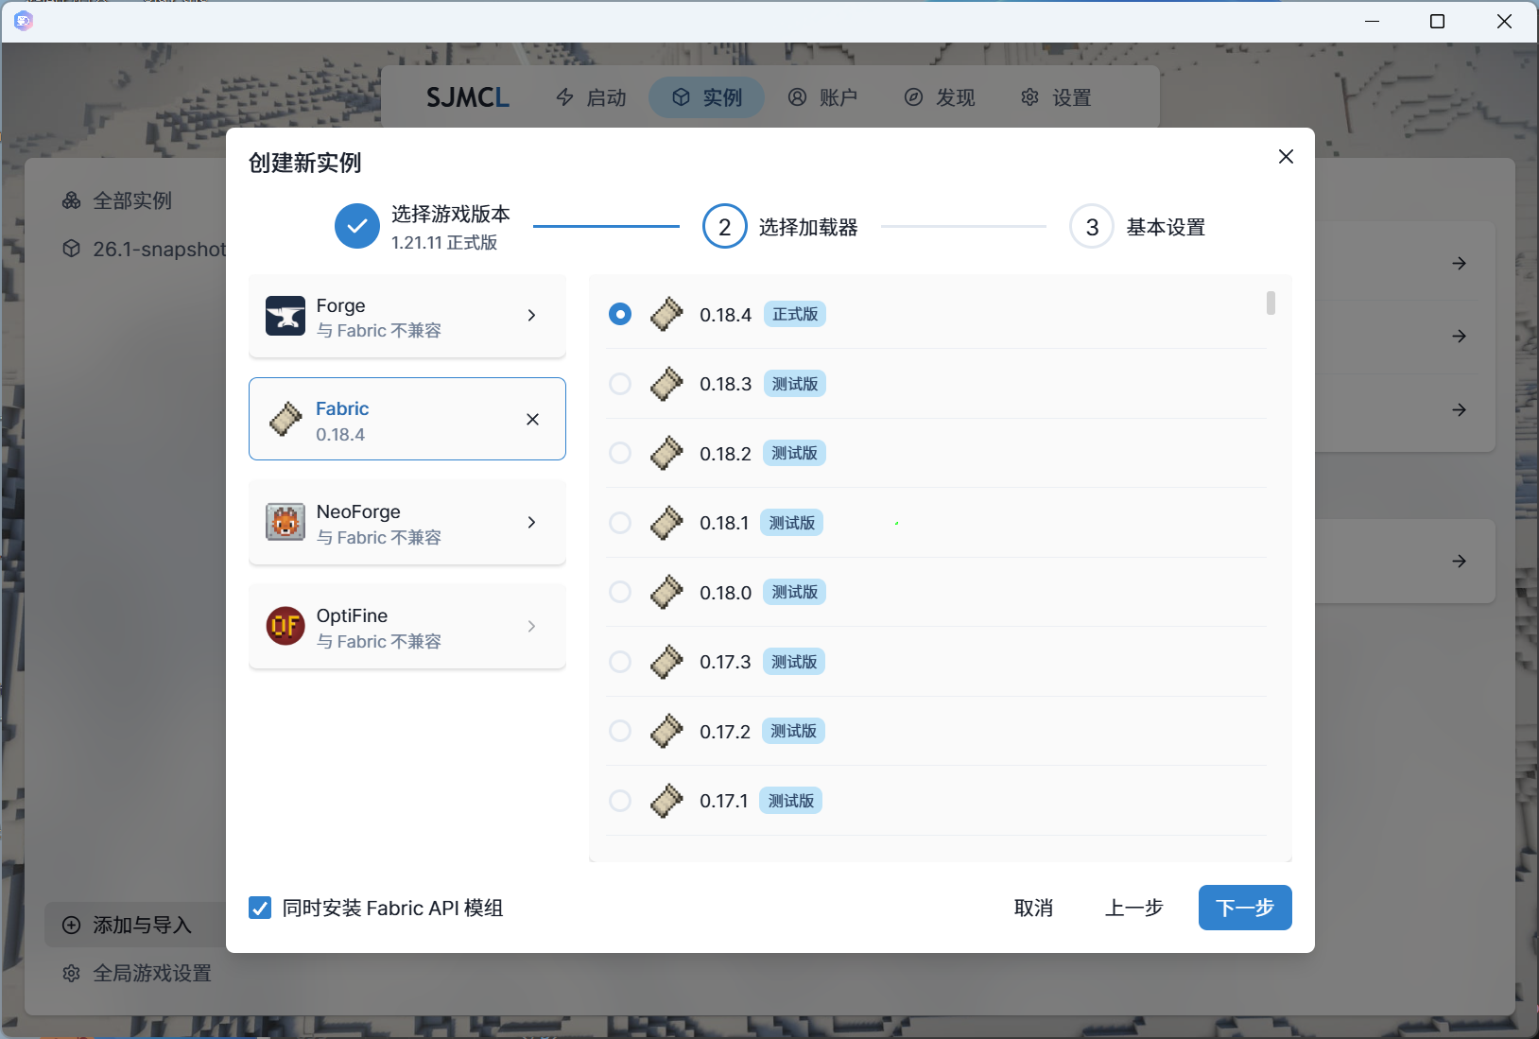Click the Forge anvil icon
This screenshot has width=1539, height=1039.
(x=285, y=316)
